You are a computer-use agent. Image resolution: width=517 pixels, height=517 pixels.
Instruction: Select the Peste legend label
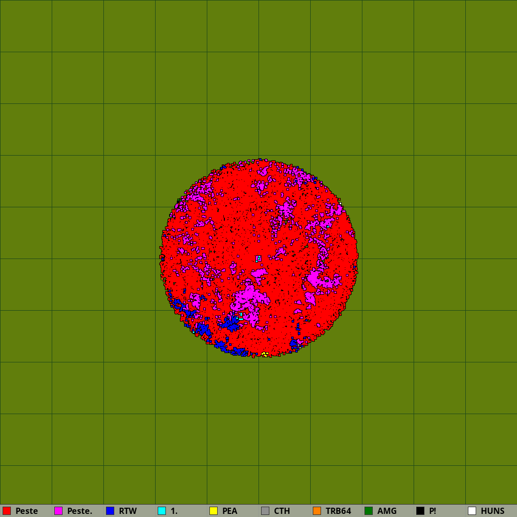click(27, 511)
